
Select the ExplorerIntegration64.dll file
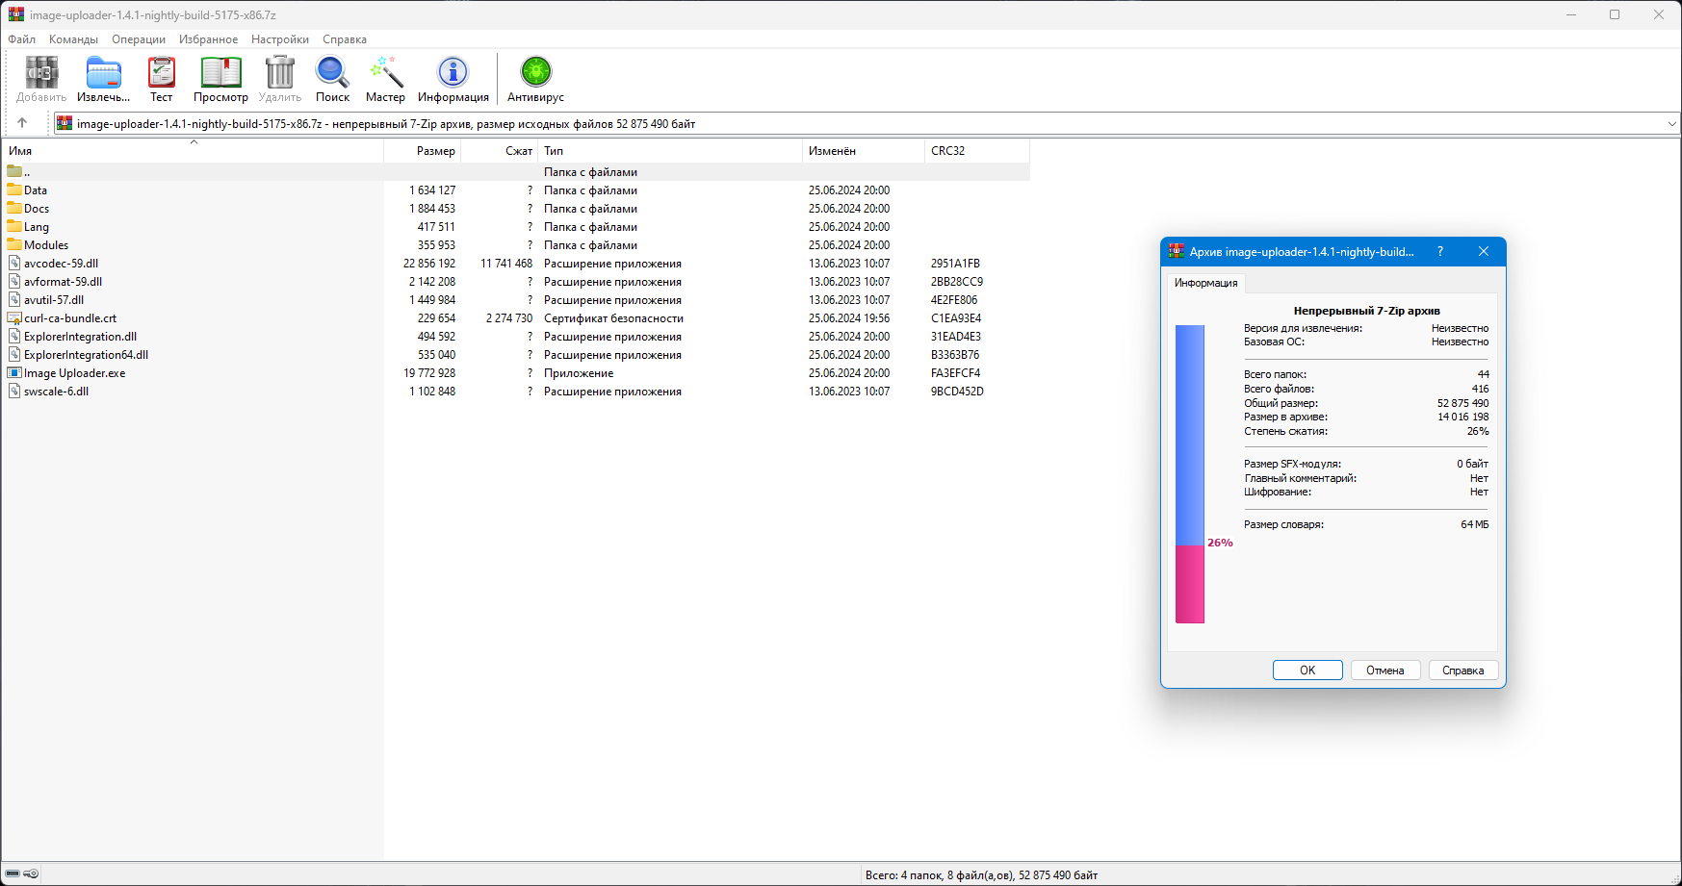pos(517,354)
